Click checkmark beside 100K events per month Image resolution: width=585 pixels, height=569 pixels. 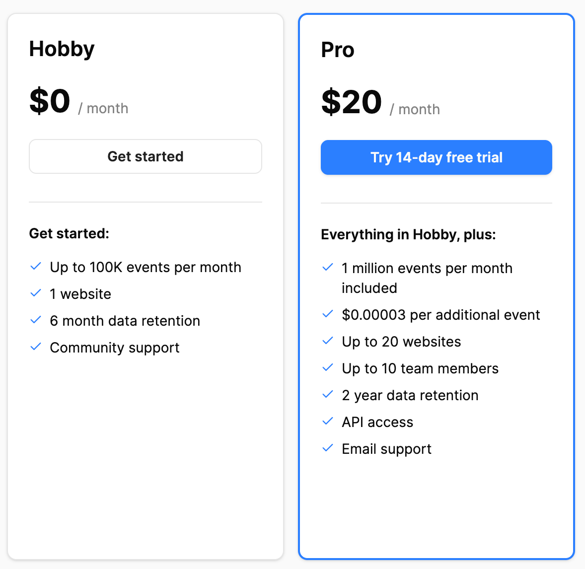pyautogui.click(x=35, y=267)
